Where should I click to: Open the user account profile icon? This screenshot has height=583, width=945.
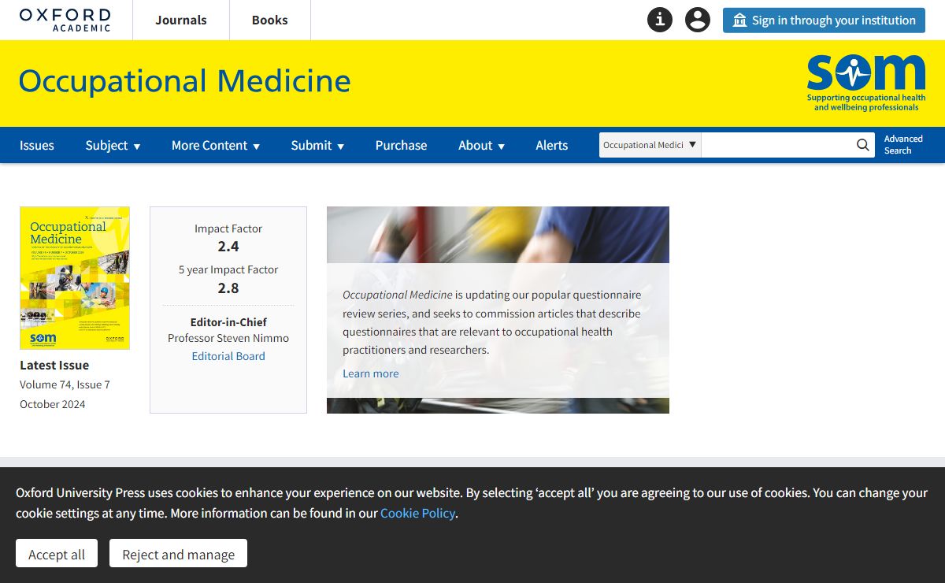point(698,20)
